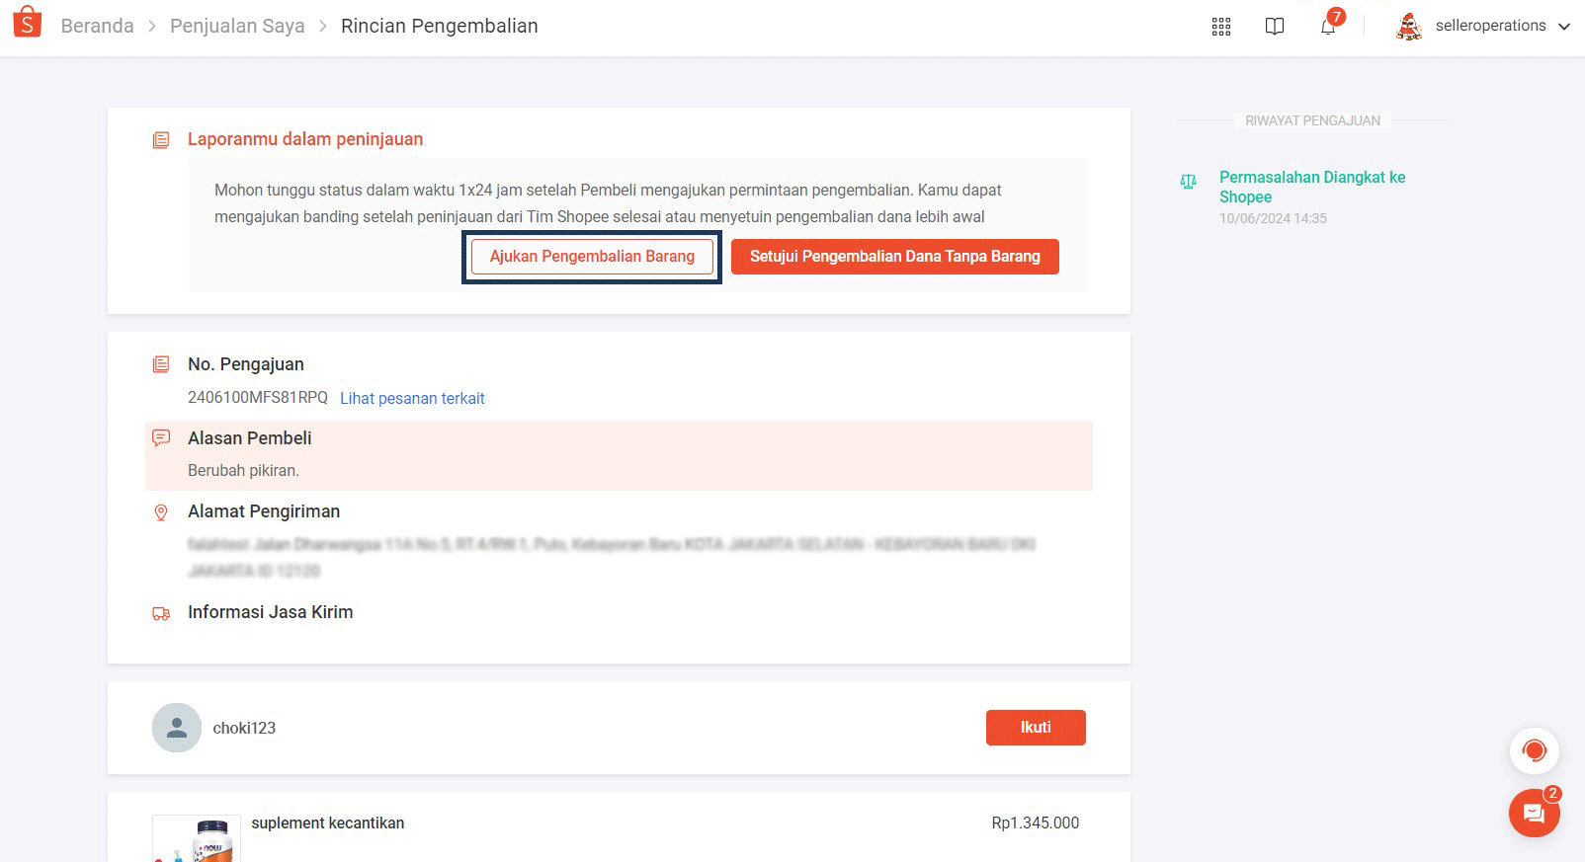Viewport: 1585px width, 862px height.
Task: View notifications via the bell icon
Action: pyautogui.click(x=1327, y=27)
